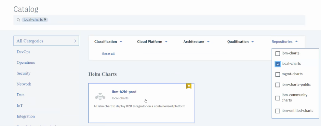Screen dimensions: 321x126
Task: Select the Integration category
Action: tap(26, 116)
